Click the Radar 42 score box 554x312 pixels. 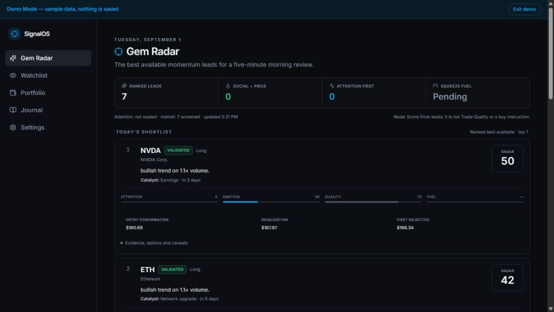tap(508, 278)
